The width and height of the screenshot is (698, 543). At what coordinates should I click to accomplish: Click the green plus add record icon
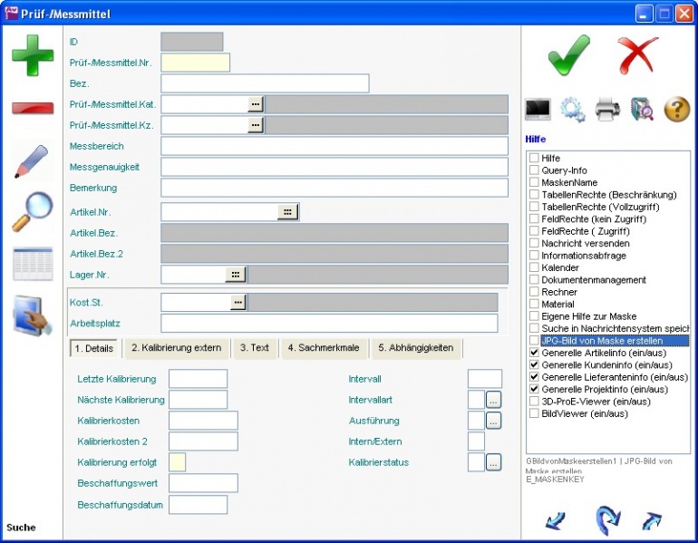(32, 55)
